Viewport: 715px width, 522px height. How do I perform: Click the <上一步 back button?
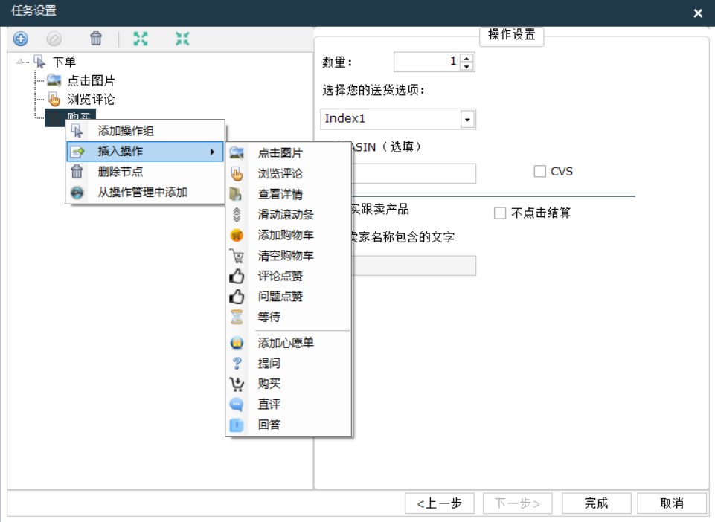click(x=440, y=503)
